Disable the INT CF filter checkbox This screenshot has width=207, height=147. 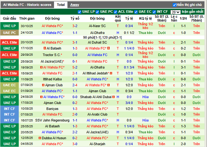point(154,12)
